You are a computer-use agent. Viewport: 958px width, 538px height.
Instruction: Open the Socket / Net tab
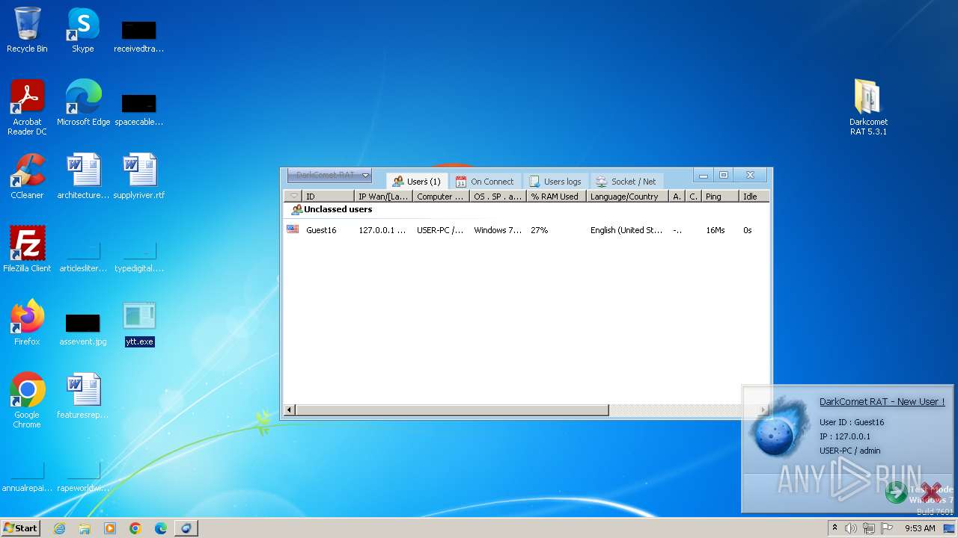tap(626, 182)
